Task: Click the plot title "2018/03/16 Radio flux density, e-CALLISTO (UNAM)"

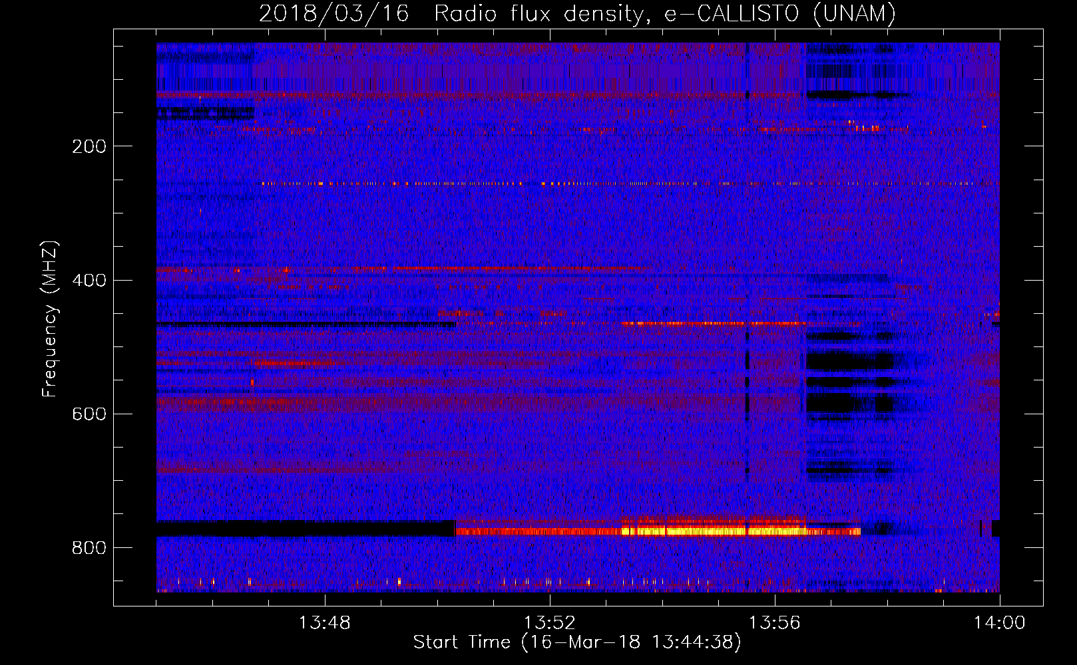Action: click(x=577, y=13)
